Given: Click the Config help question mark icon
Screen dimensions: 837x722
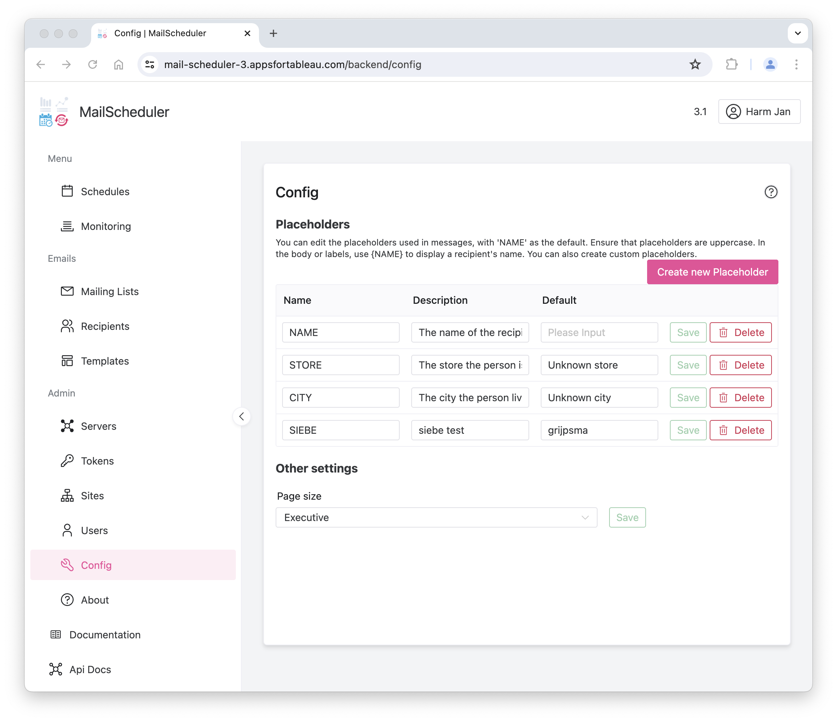Looking at the screenshot, I should 771,192.
